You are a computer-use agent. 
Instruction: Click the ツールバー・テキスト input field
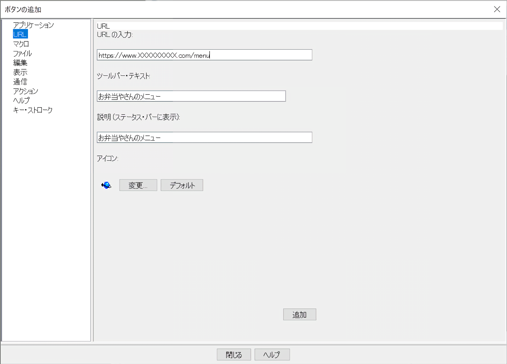191,96
